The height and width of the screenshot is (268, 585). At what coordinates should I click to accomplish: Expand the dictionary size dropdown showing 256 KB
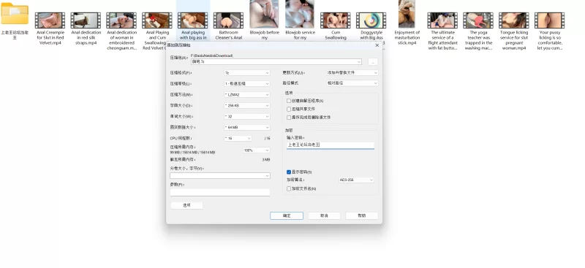pos(246,105)
